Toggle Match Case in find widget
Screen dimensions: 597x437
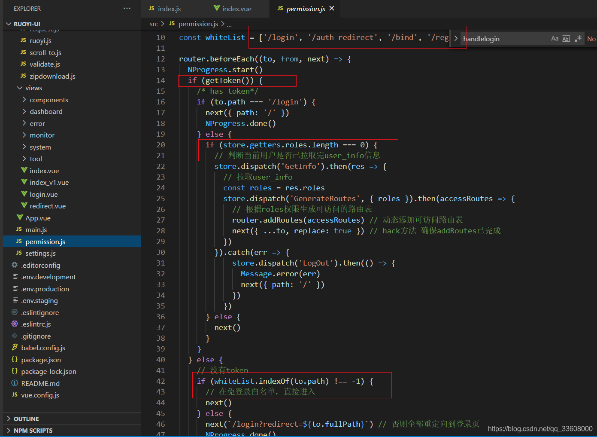tap(555, 39)
